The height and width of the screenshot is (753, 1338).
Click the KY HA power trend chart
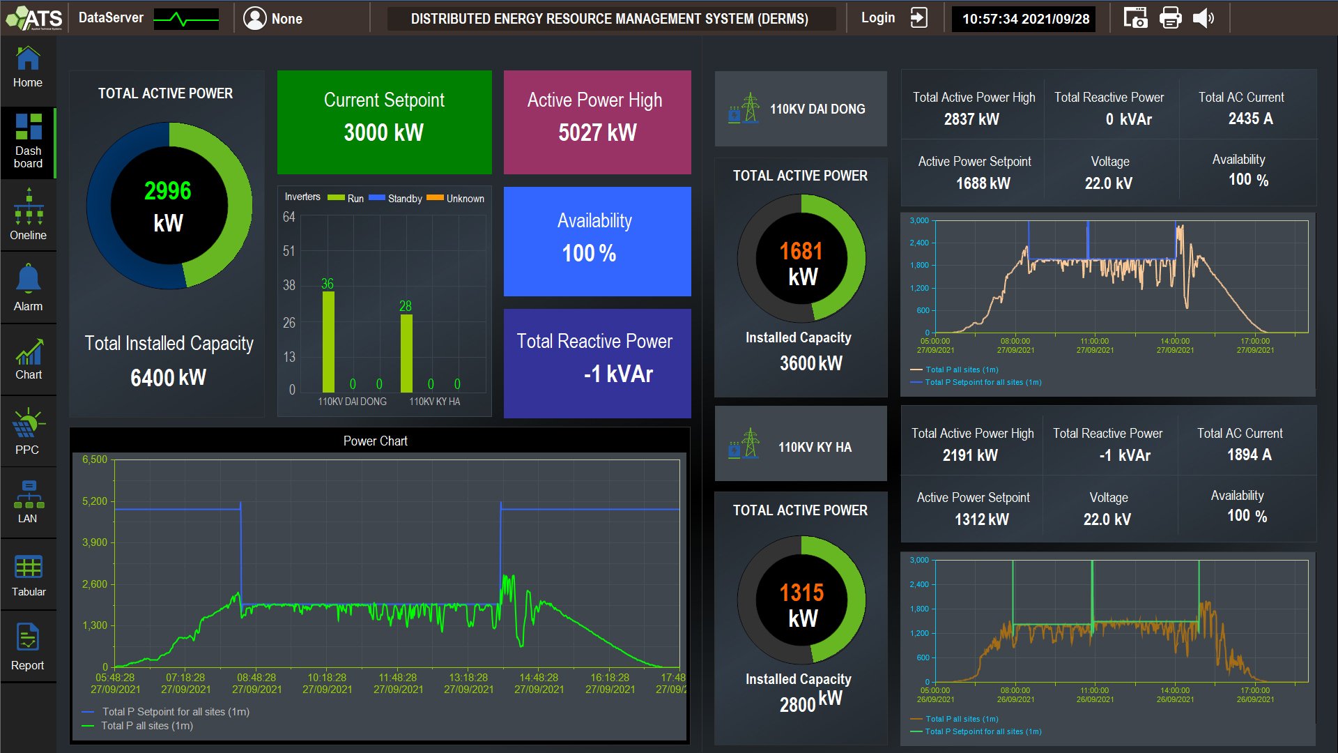click(x=1121, y=621)
